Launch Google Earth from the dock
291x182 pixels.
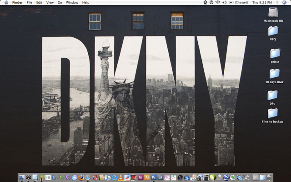tap(226, 178)
